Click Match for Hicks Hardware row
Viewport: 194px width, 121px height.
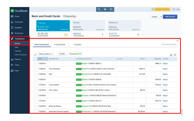click(165, 69)
